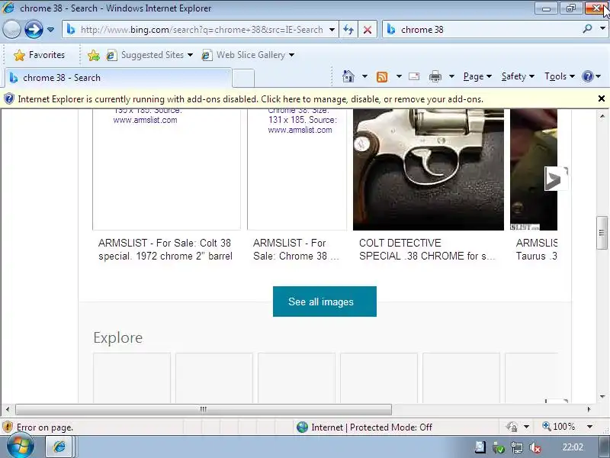Click the horizontal scroll right arrow
This screenshot has height=458, width=610.
[589, 409]
